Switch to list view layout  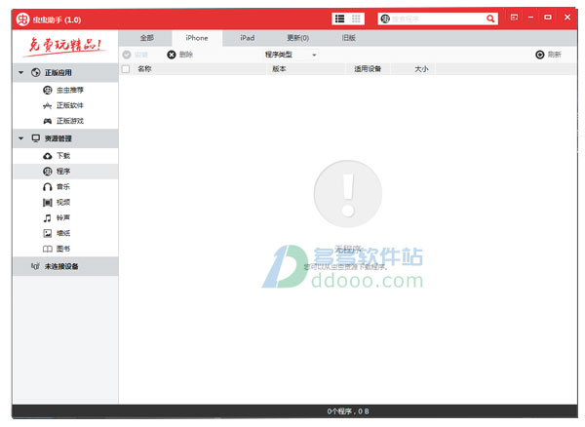click(340, 19)
